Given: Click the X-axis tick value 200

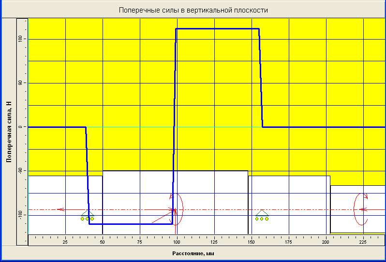Looking at the screenshot, I should [x=326, y=242].
